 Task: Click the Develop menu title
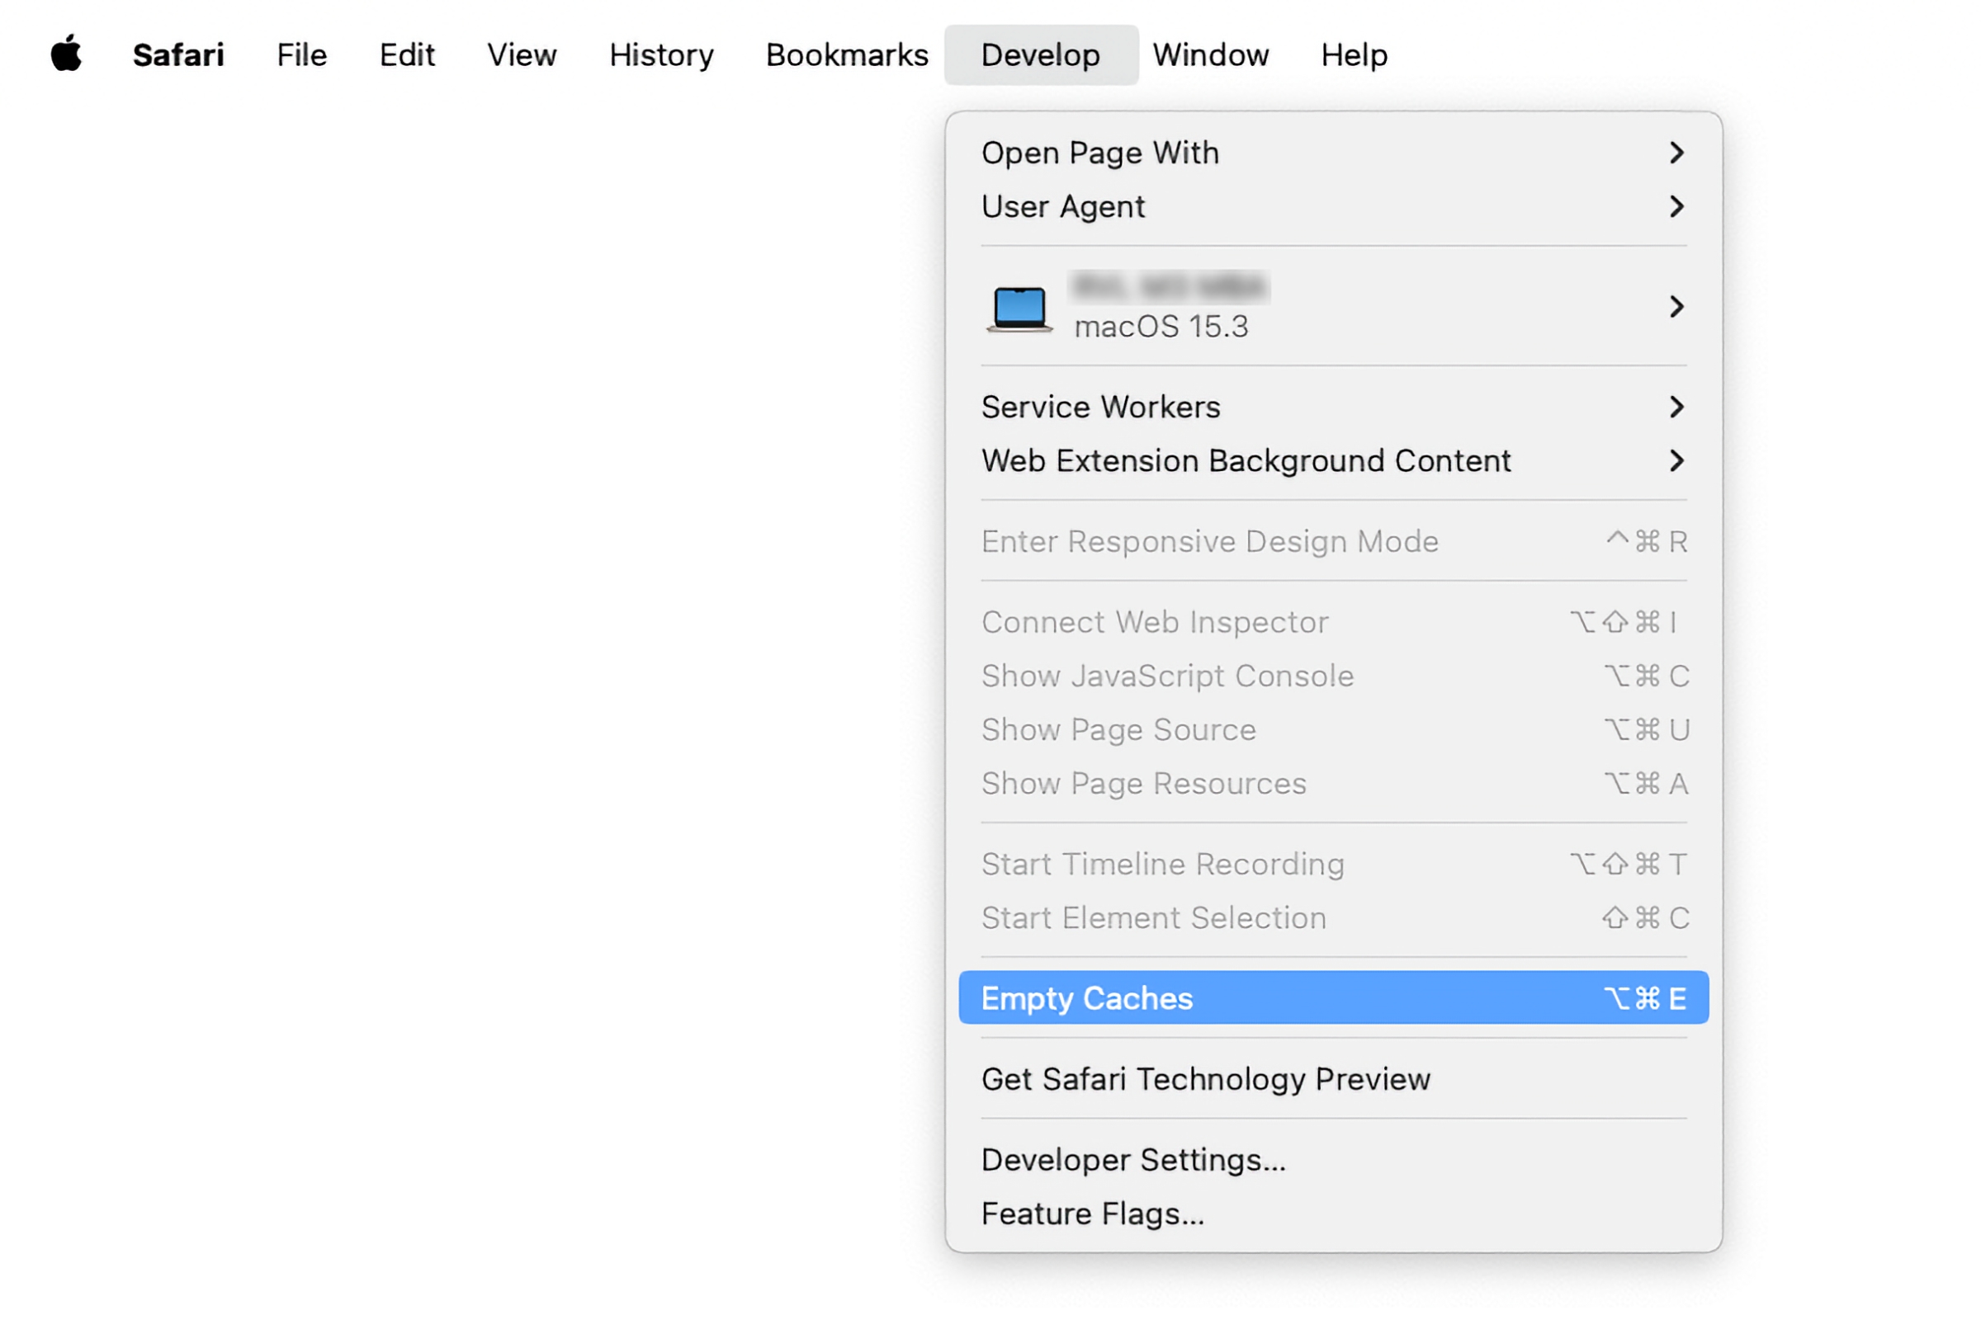[1041, 54]
